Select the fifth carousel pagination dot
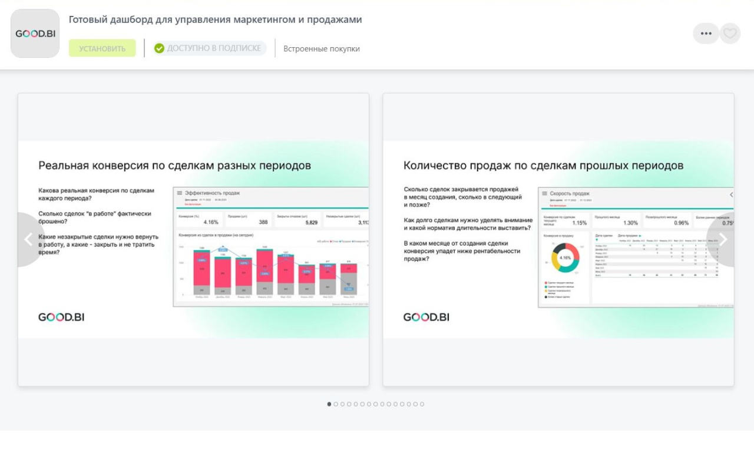 pyautogui.click(x=356, y=404)
